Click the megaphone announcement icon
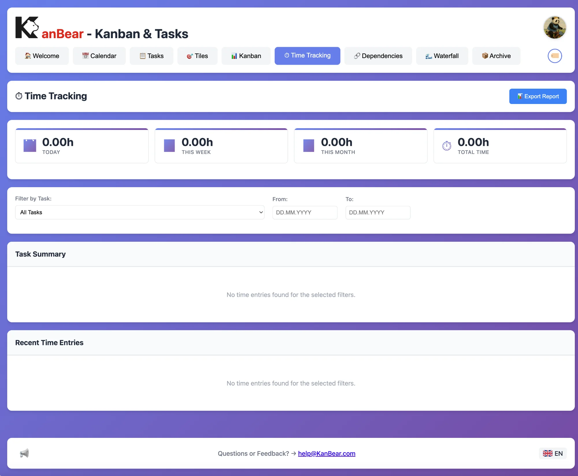 point(24,453)
